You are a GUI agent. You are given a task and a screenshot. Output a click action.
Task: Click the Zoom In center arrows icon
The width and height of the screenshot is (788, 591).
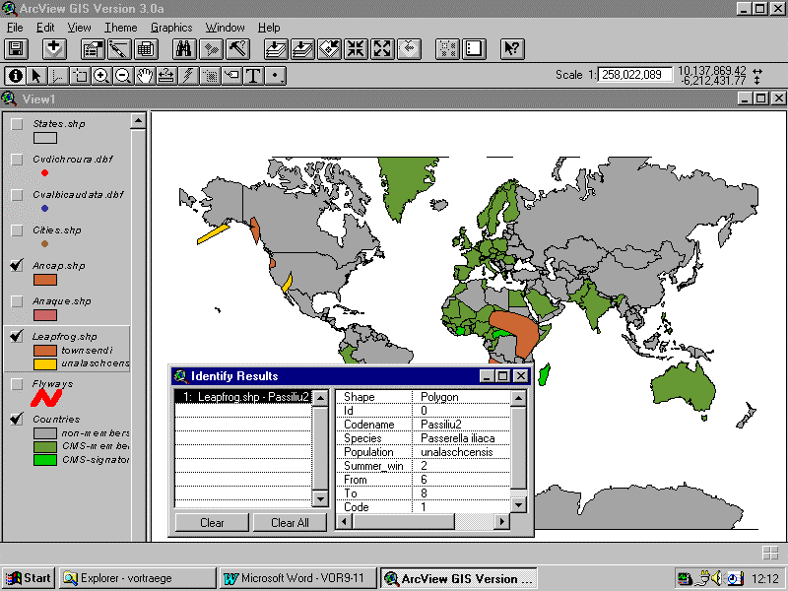point(356,48)
